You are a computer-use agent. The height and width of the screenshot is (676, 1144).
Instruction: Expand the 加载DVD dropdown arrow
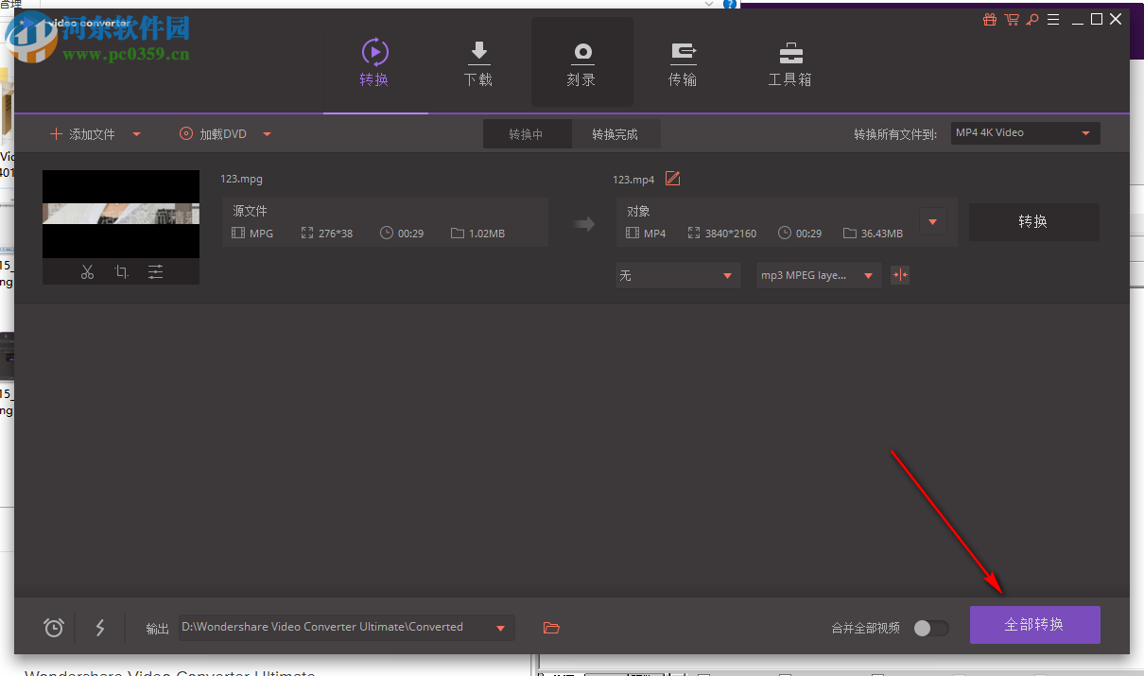click(267, 133)
